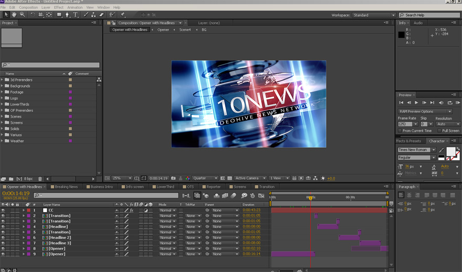Select the Puppet Pin tool

tap(122, 14)
